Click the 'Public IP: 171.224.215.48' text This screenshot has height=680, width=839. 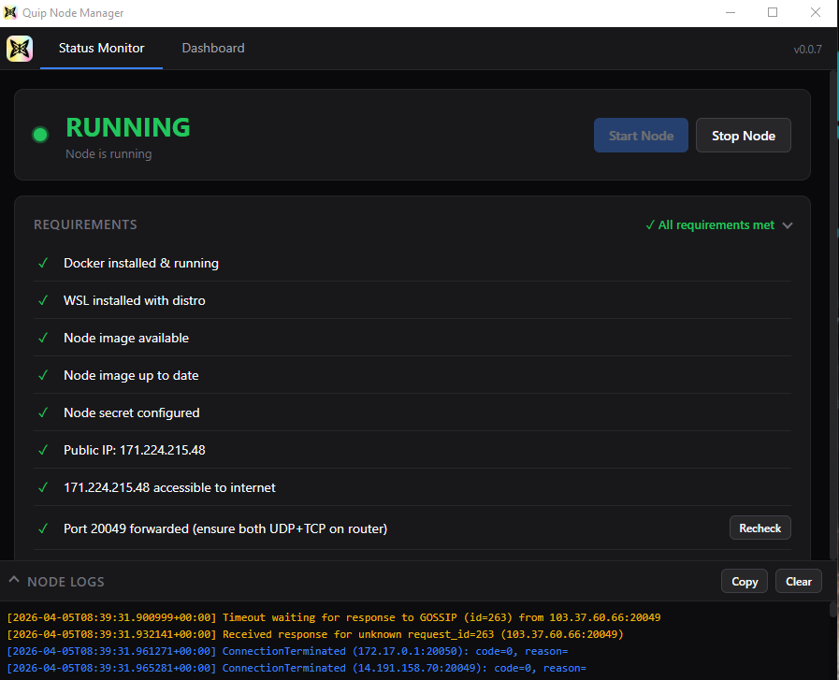point(135,450)
